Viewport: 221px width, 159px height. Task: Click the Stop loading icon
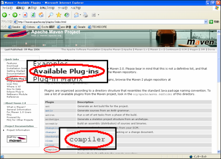(25, 15)
